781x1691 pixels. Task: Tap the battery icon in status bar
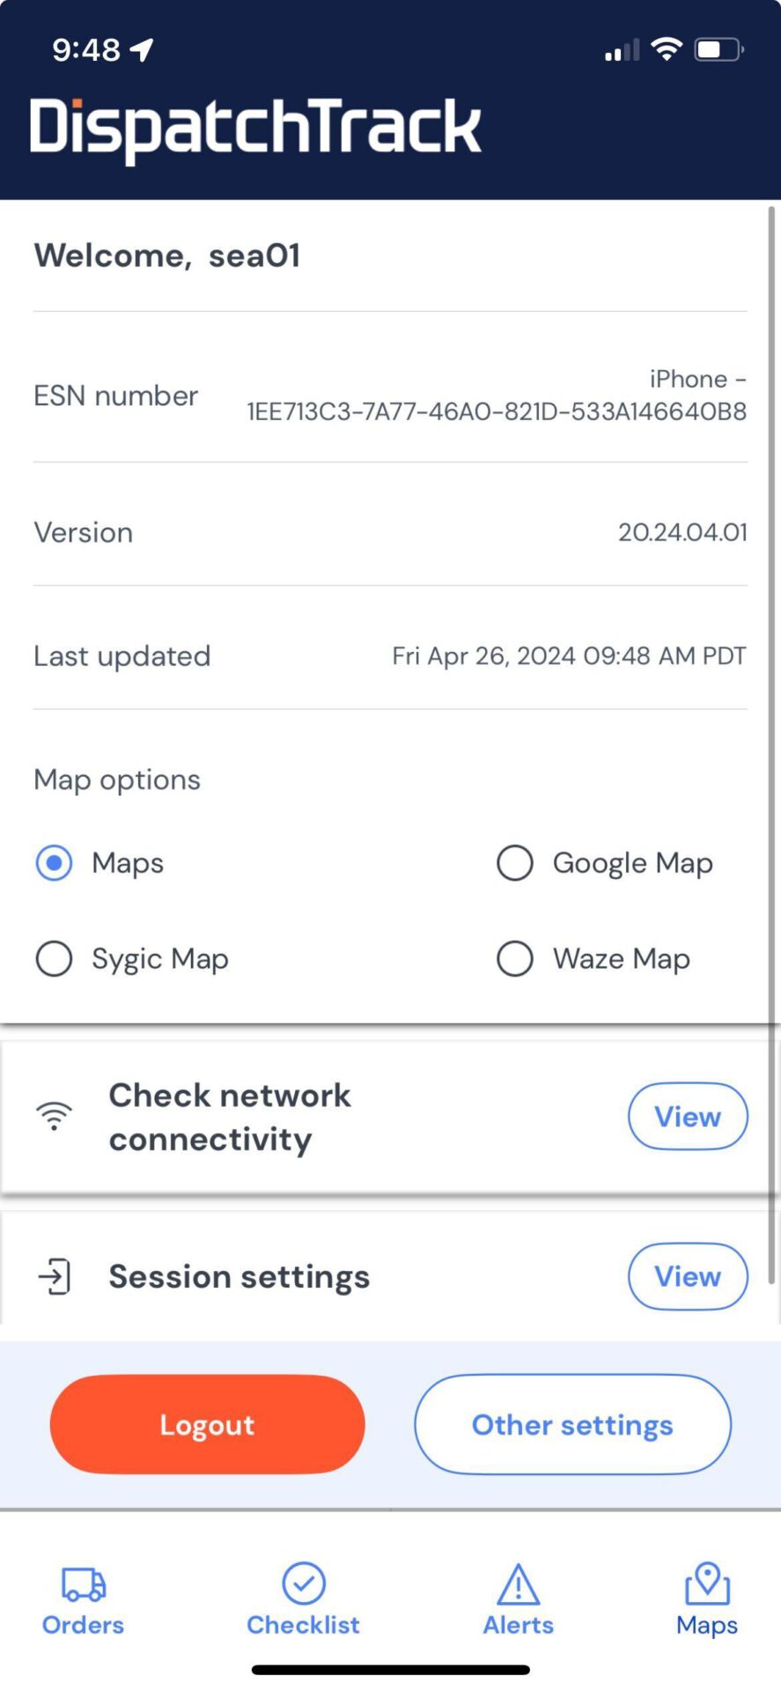[718, 49]
